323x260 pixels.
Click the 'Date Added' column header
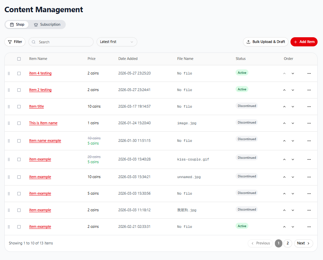tap(128, 59)
